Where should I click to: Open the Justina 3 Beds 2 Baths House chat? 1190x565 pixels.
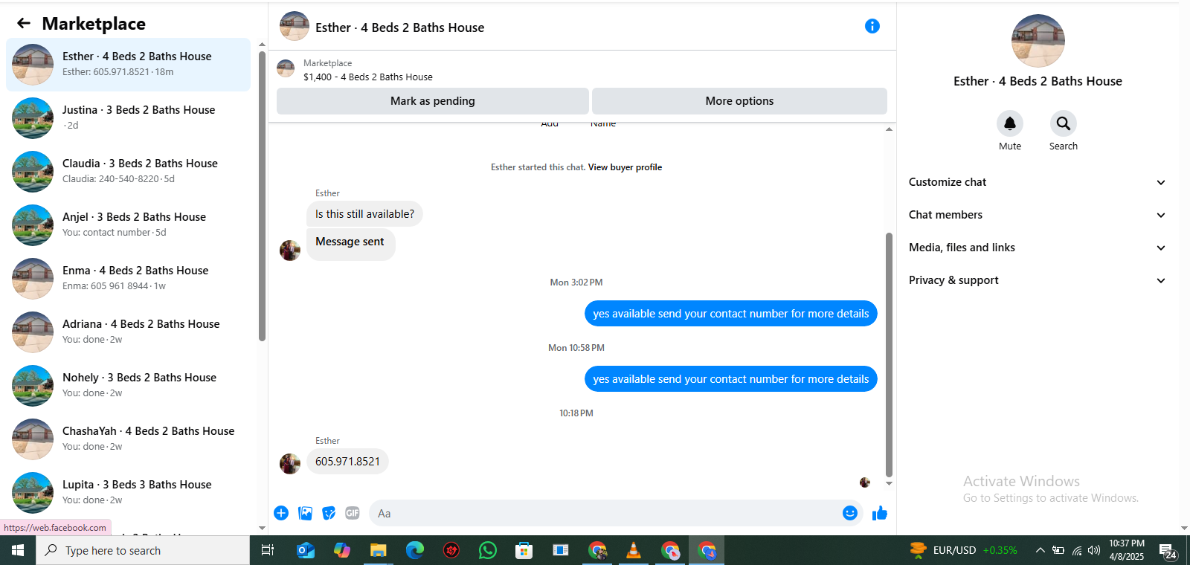[x=128, y=118]
